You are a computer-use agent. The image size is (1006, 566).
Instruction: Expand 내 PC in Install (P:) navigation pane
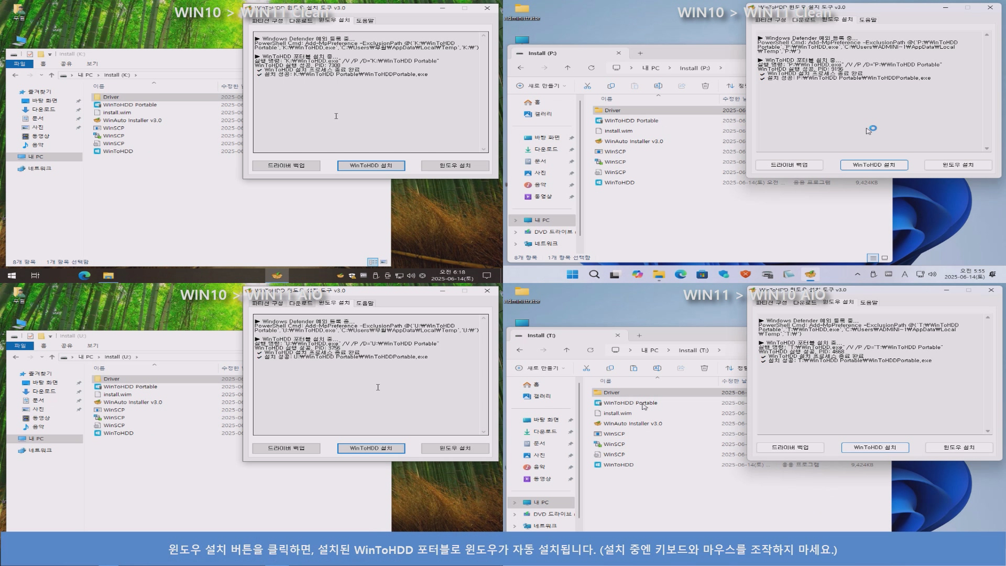pos(516,220)
